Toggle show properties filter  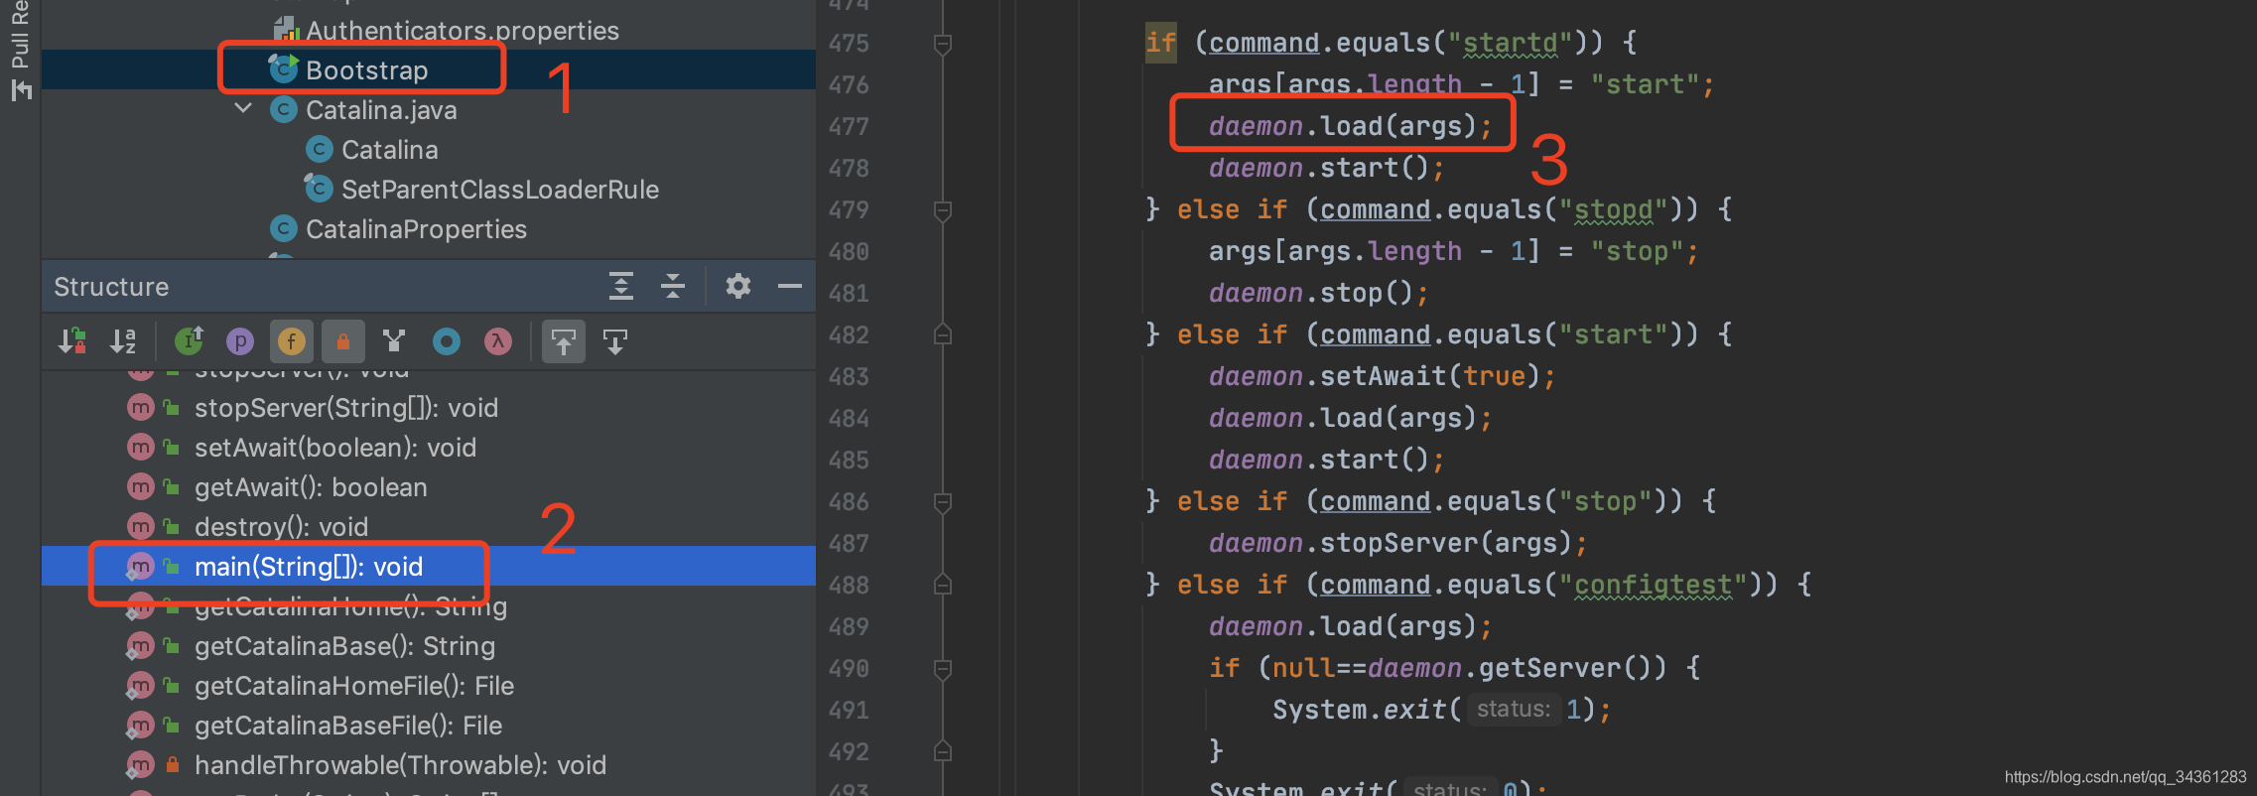240,341
